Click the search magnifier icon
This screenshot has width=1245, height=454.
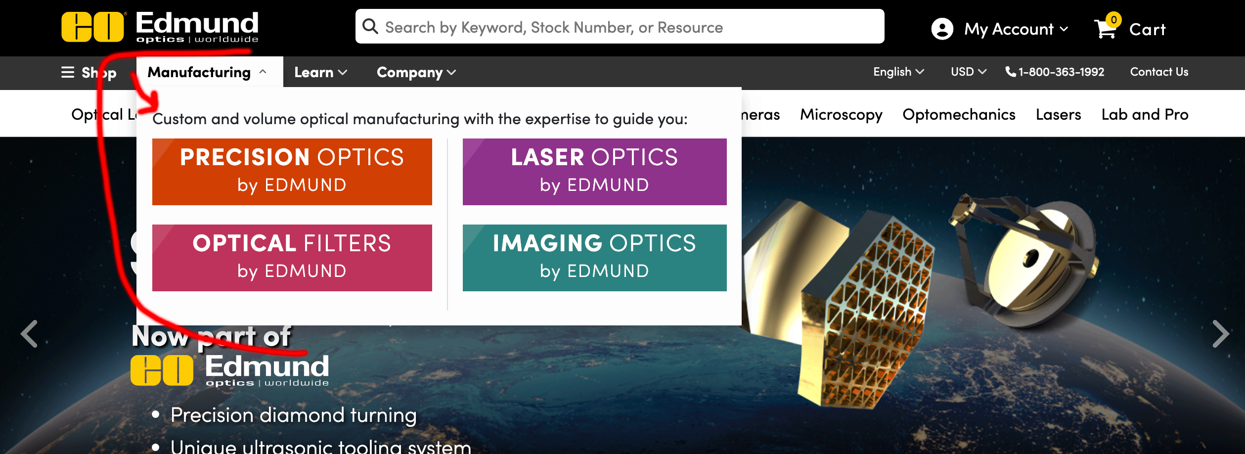(x=370, y=27)
